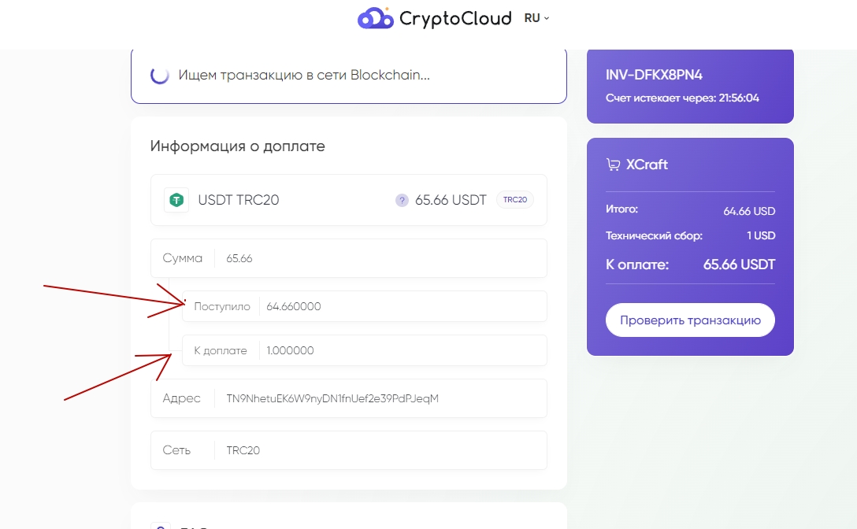Click the 65.66 USDT amount in currency row

click(451, 200)
